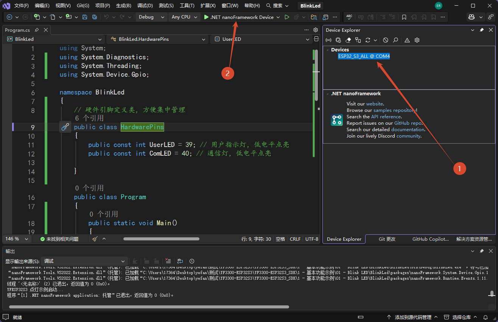Click the warning triangle icon in Device Explorer
498x322 pixels.
click(407, 40)
